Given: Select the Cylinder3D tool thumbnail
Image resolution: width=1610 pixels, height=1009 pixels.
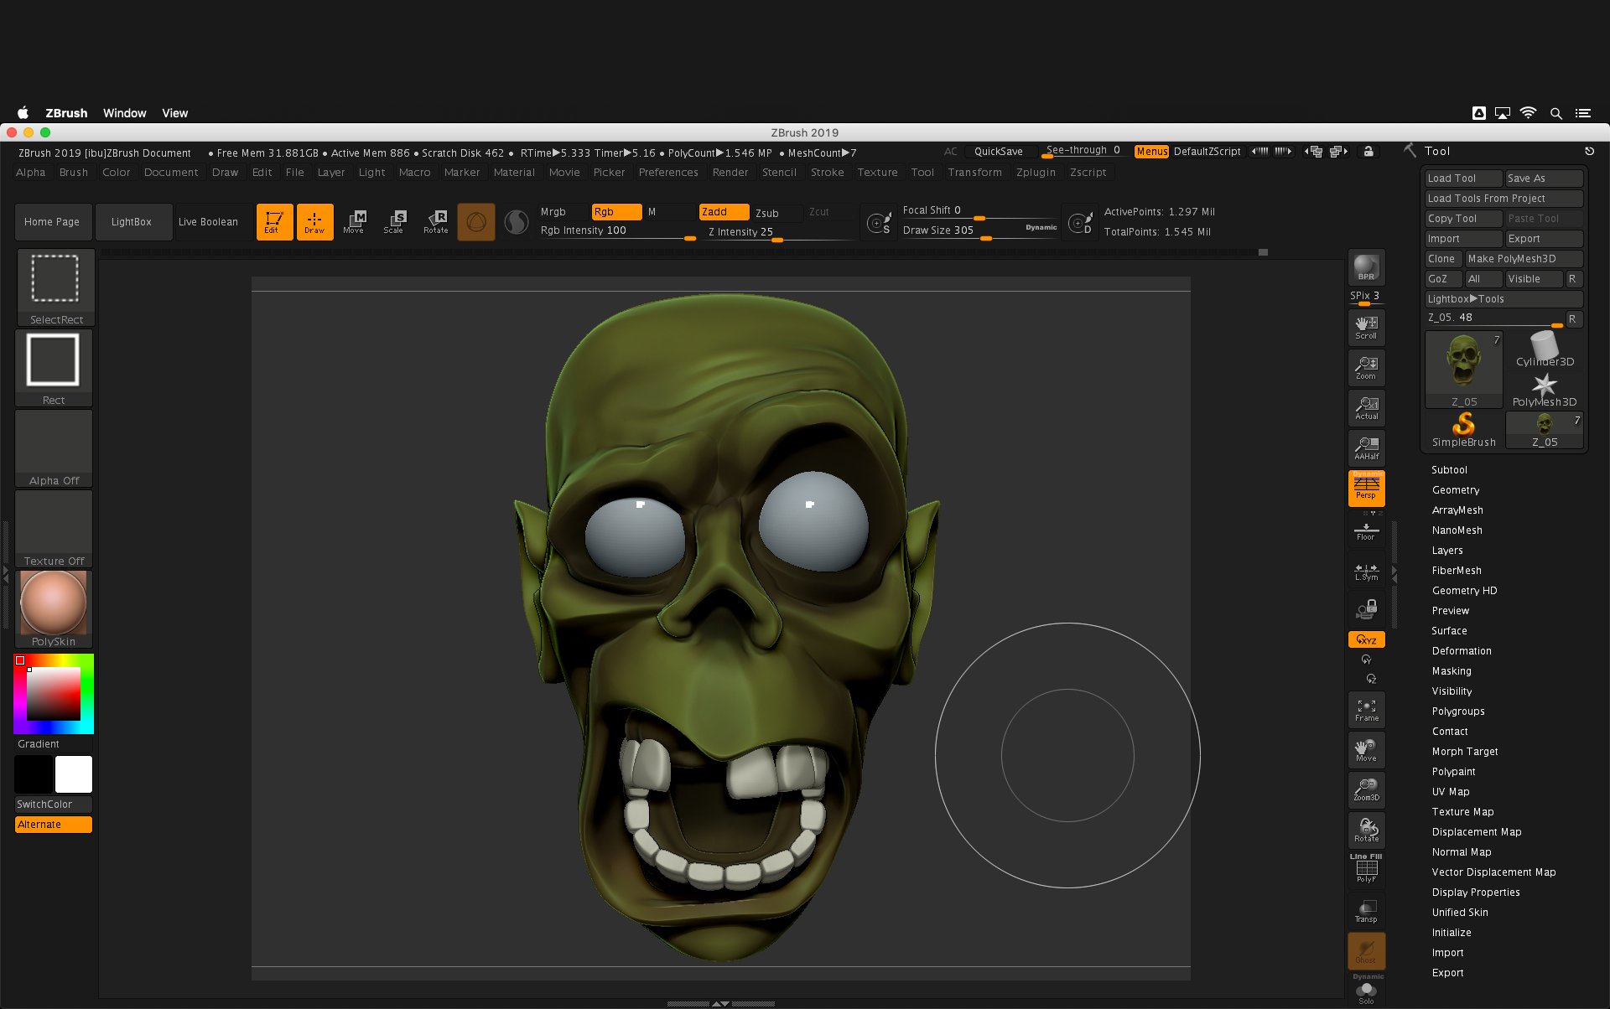Looking at the screenshot, I should 1545,349.
